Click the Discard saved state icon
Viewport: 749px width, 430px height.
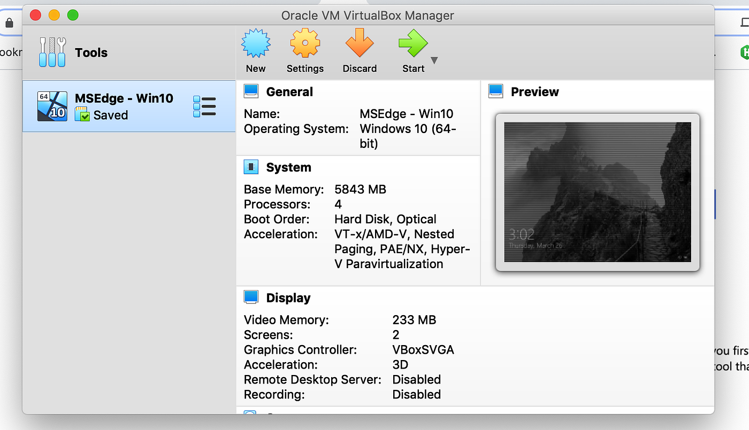pos(360,43)
